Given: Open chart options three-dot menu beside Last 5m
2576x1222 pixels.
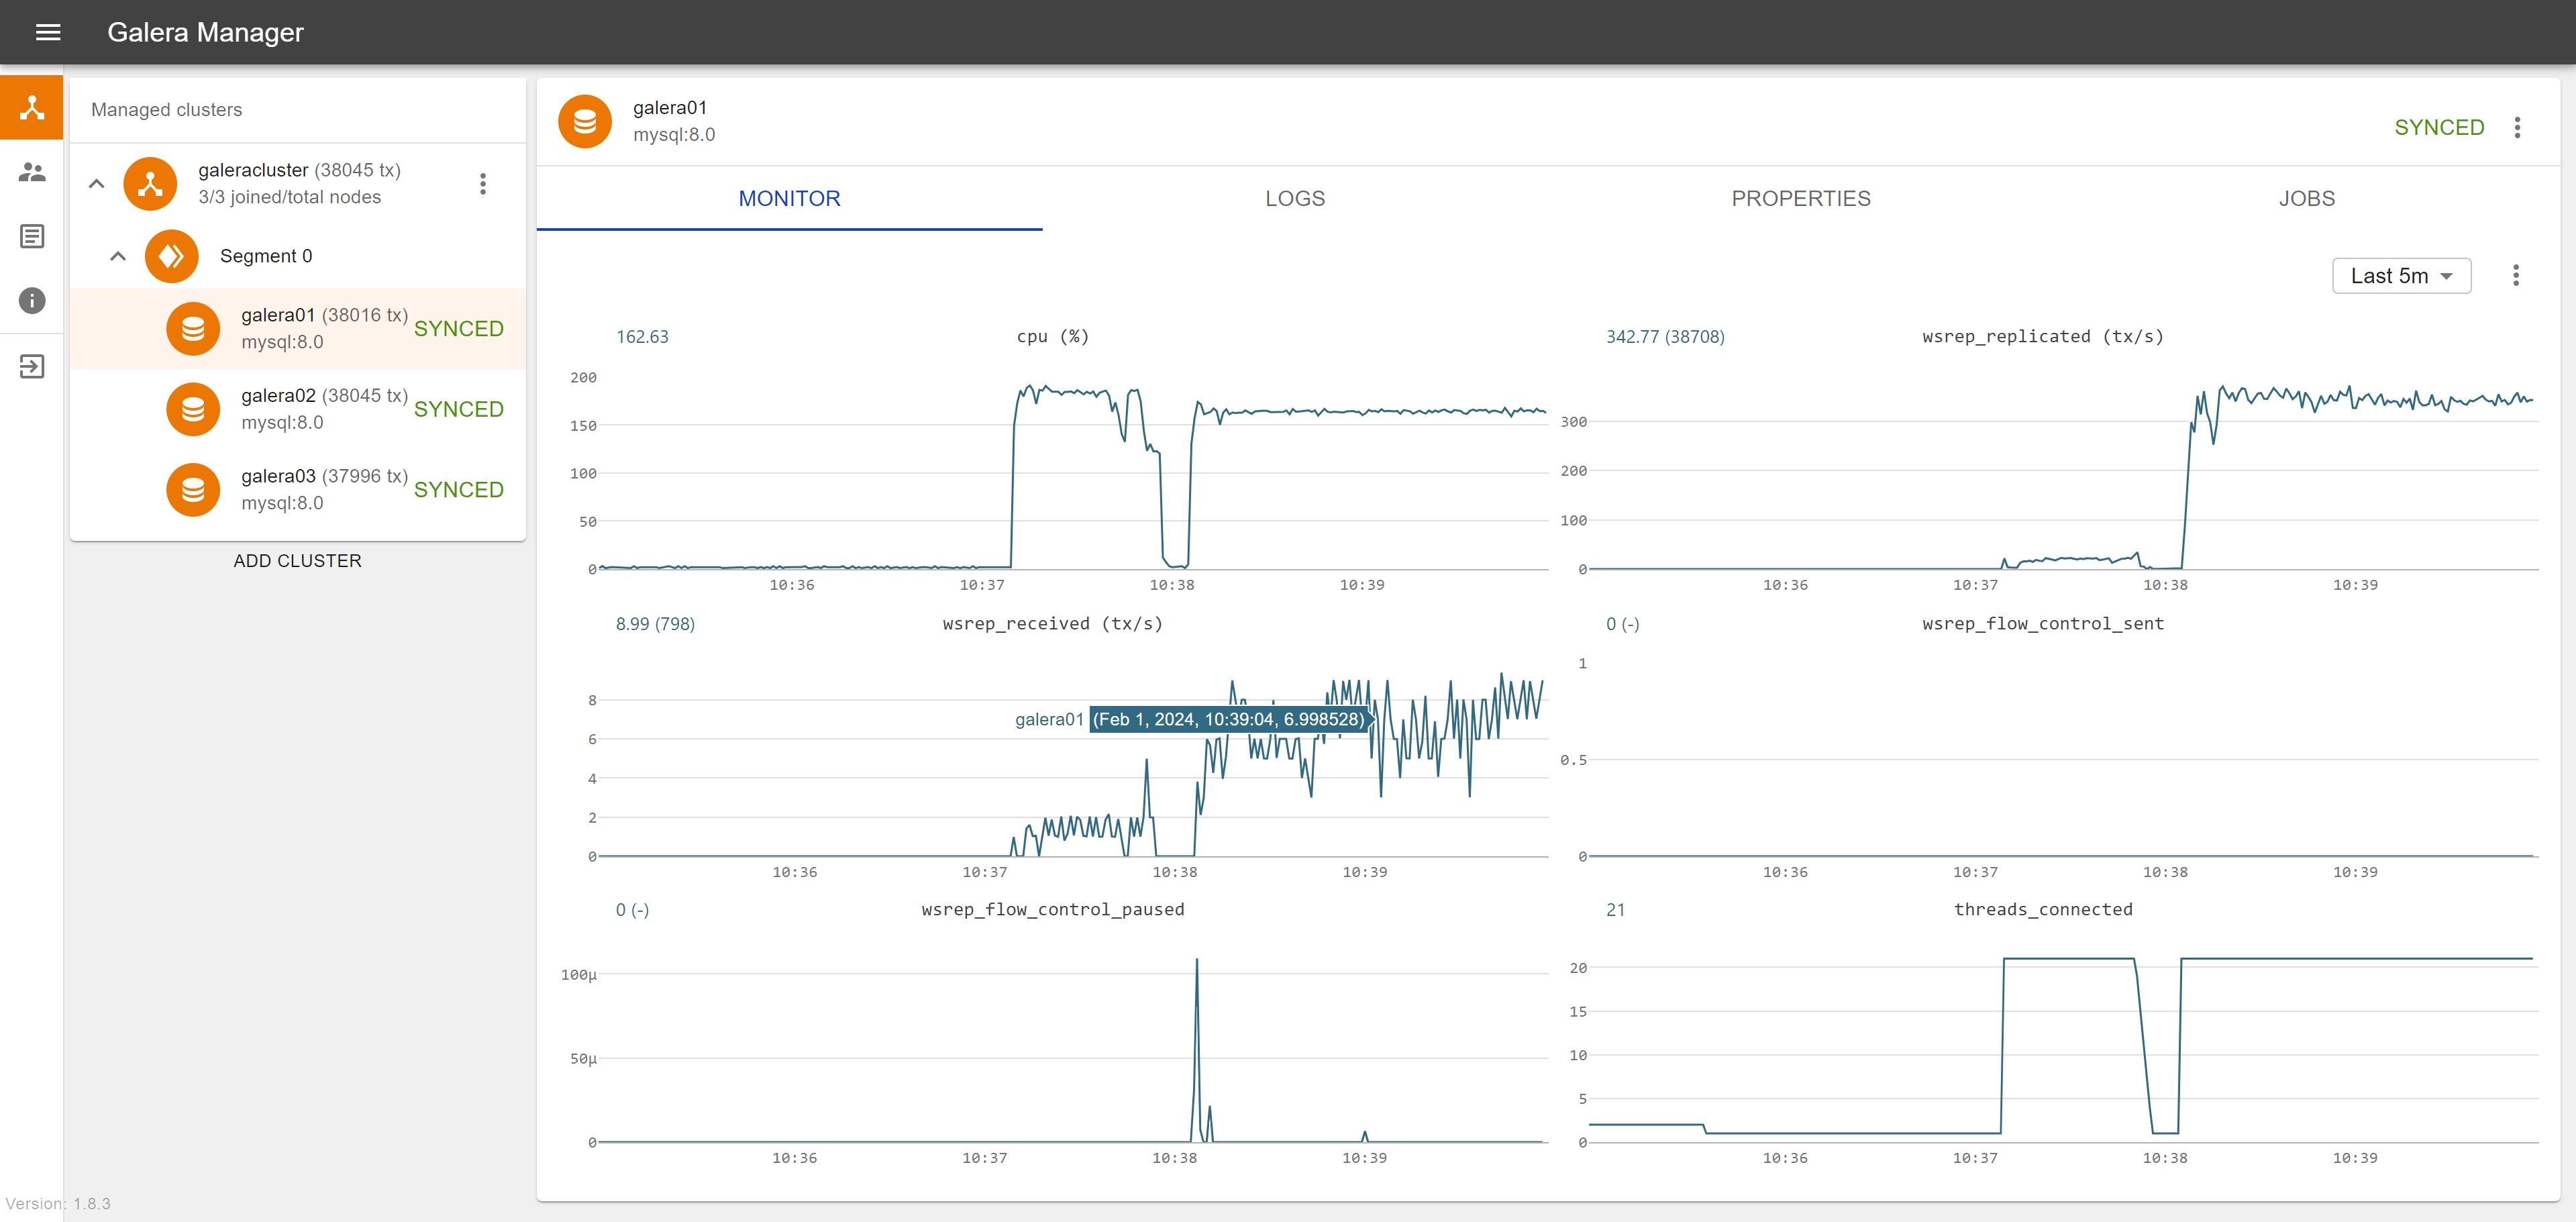Looking at the screenshot, I should click(2515, 276).
